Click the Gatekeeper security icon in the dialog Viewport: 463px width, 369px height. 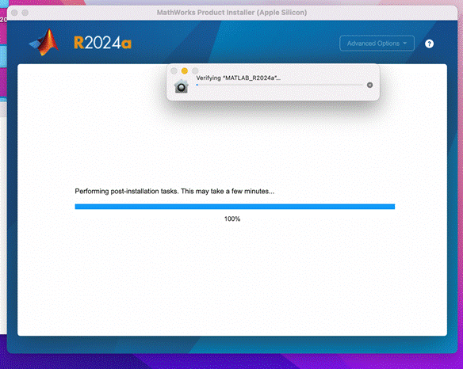(181, 86)
